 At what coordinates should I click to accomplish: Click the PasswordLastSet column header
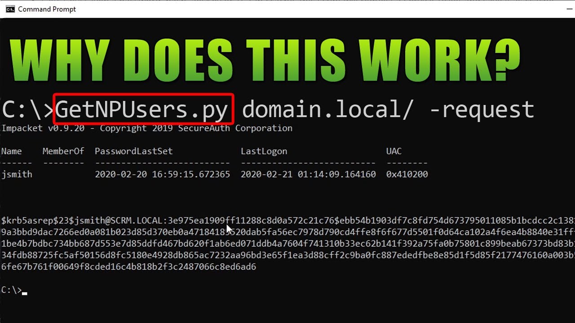pyautogui.click(x=133, y=151)
